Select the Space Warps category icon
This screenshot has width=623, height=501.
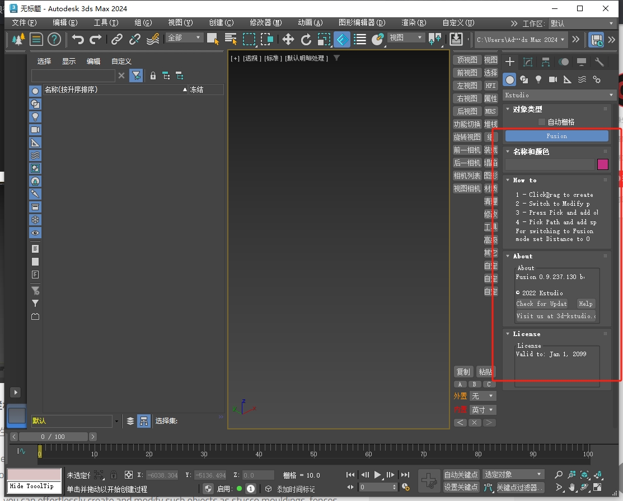tap(582, 80)
